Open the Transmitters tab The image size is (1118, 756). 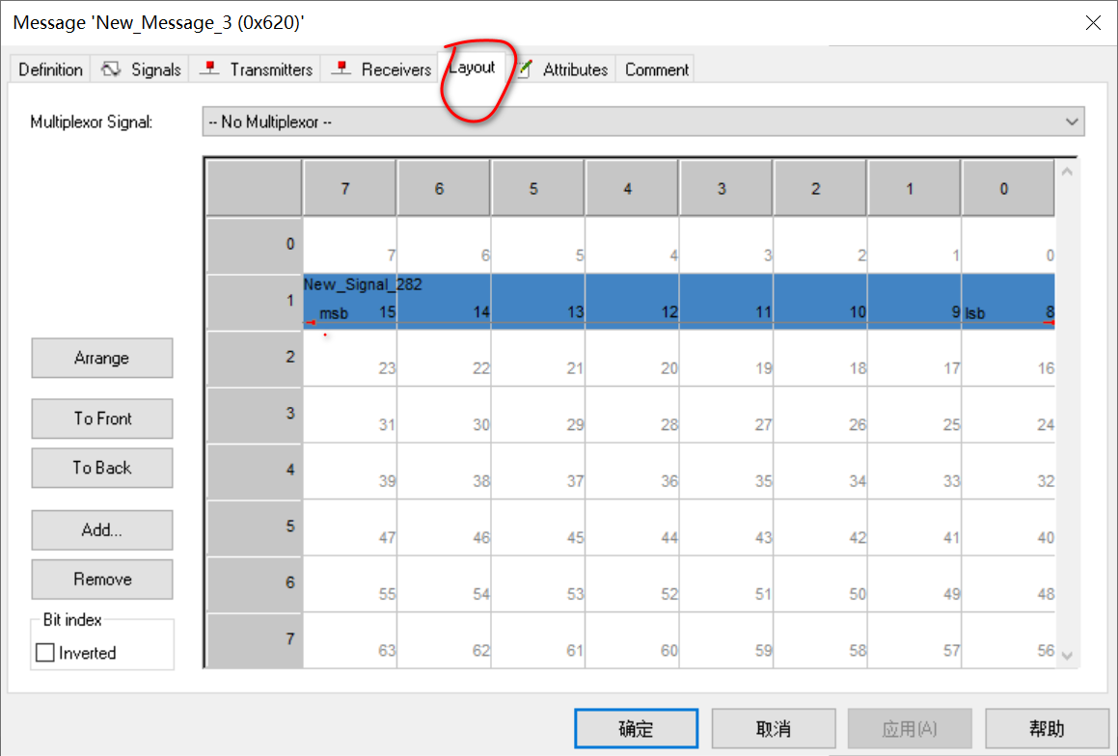point(256,69)
